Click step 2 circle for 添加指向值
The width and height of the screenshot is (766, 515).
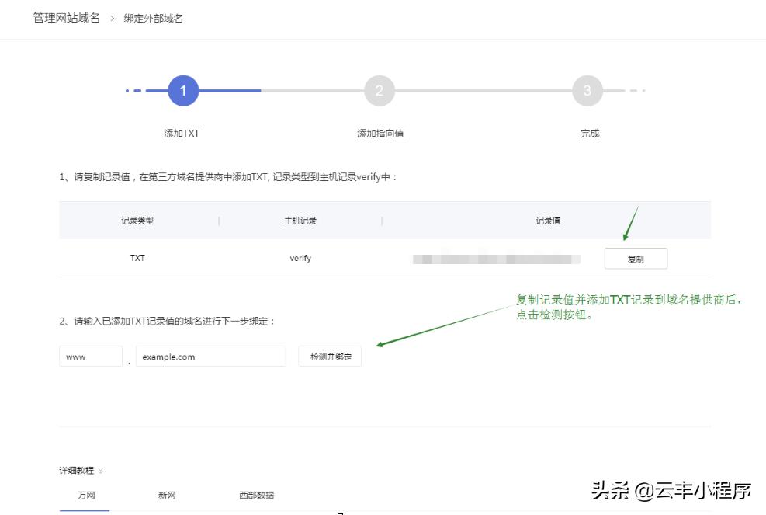379,90
